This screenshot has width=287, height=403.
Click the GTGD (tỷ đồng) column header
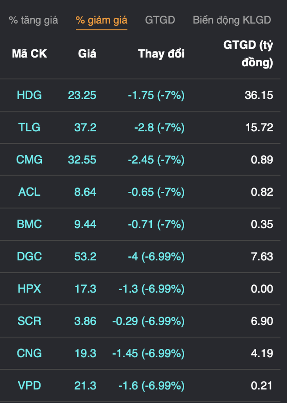(x=248, y=53)
